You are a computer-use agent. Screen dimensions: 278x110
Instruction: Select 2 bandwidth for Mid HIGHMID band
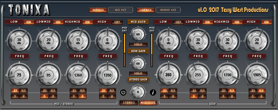82,96
